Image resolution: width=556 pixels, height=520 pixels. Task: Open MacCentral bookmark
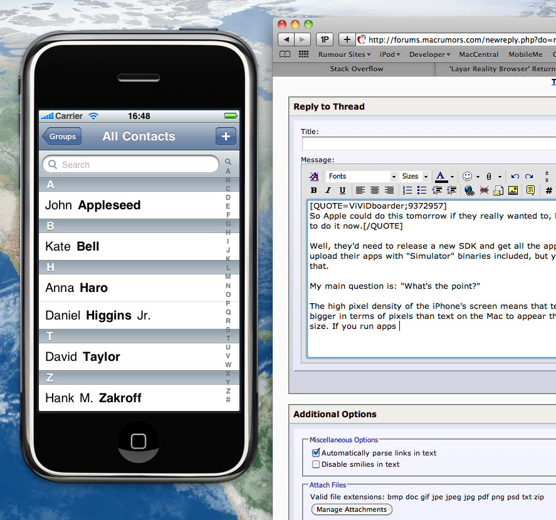pyautogui.click(x=479, y=55)
